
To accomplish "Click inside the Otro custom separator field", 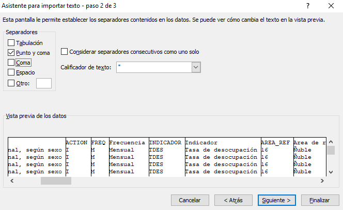I will pos(44,83).
